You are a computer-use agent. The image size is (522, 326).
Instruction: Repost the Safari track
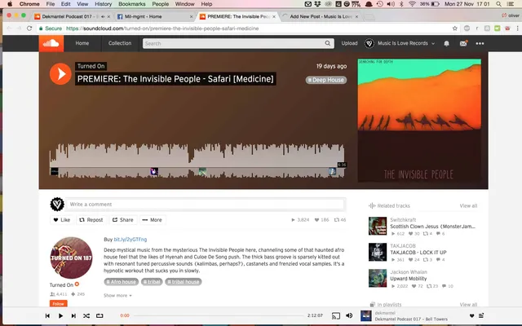(x=91, y=220)
